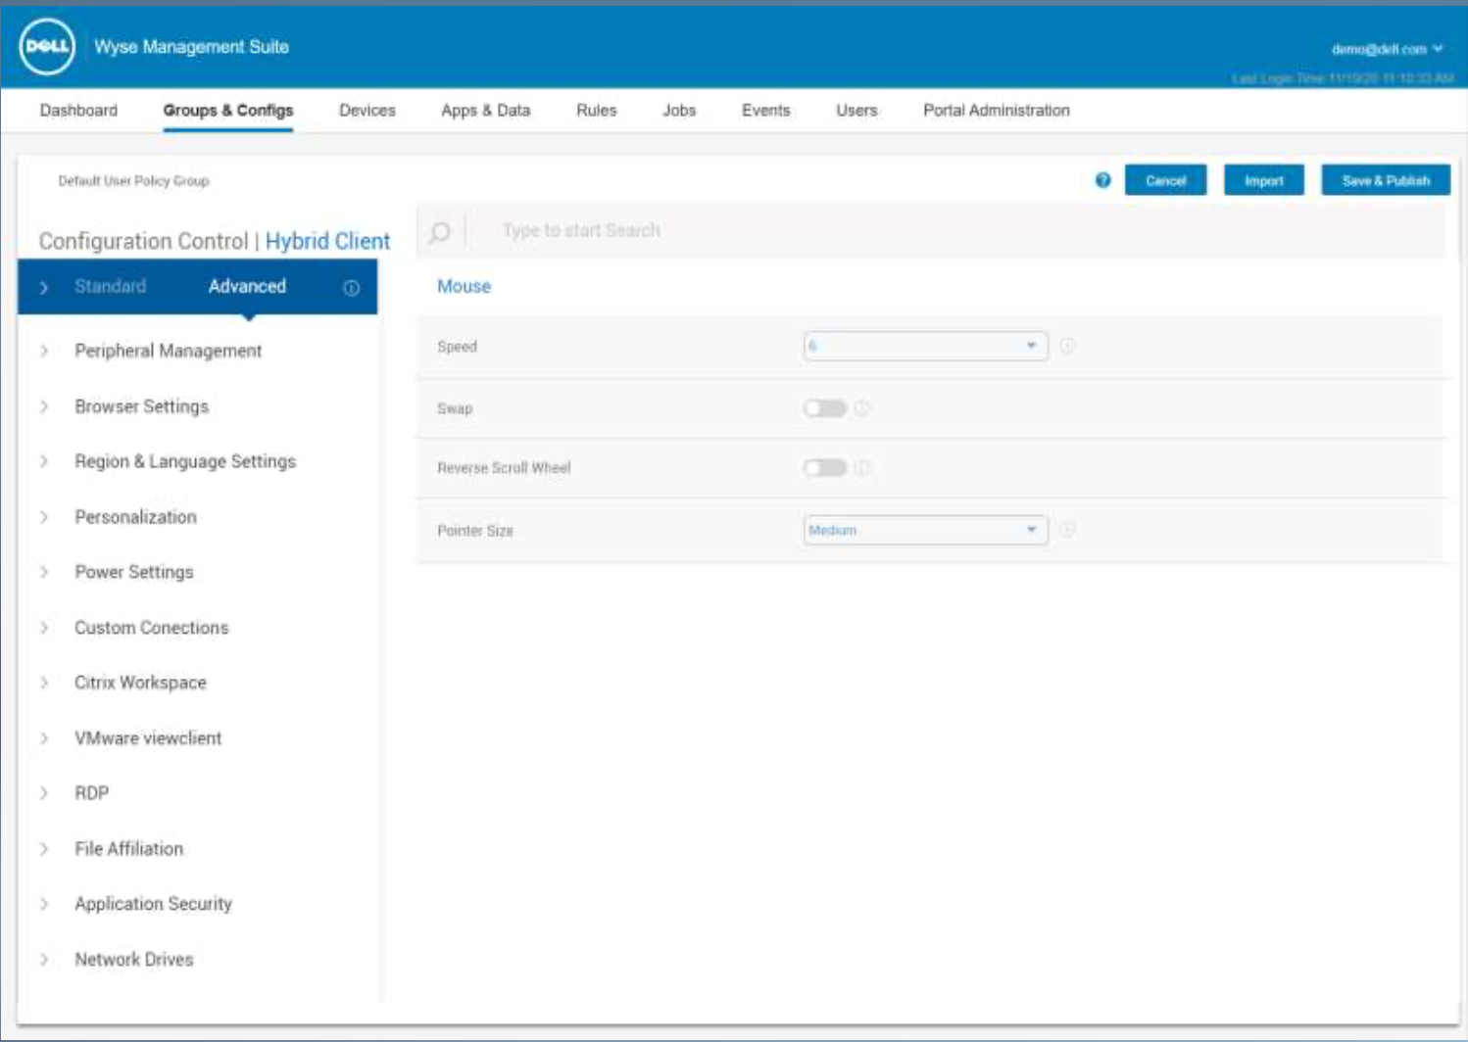Screen dimensions: 1468x1042
Task: Click the Last Login Time text
Action: (x=1343, y=78)
